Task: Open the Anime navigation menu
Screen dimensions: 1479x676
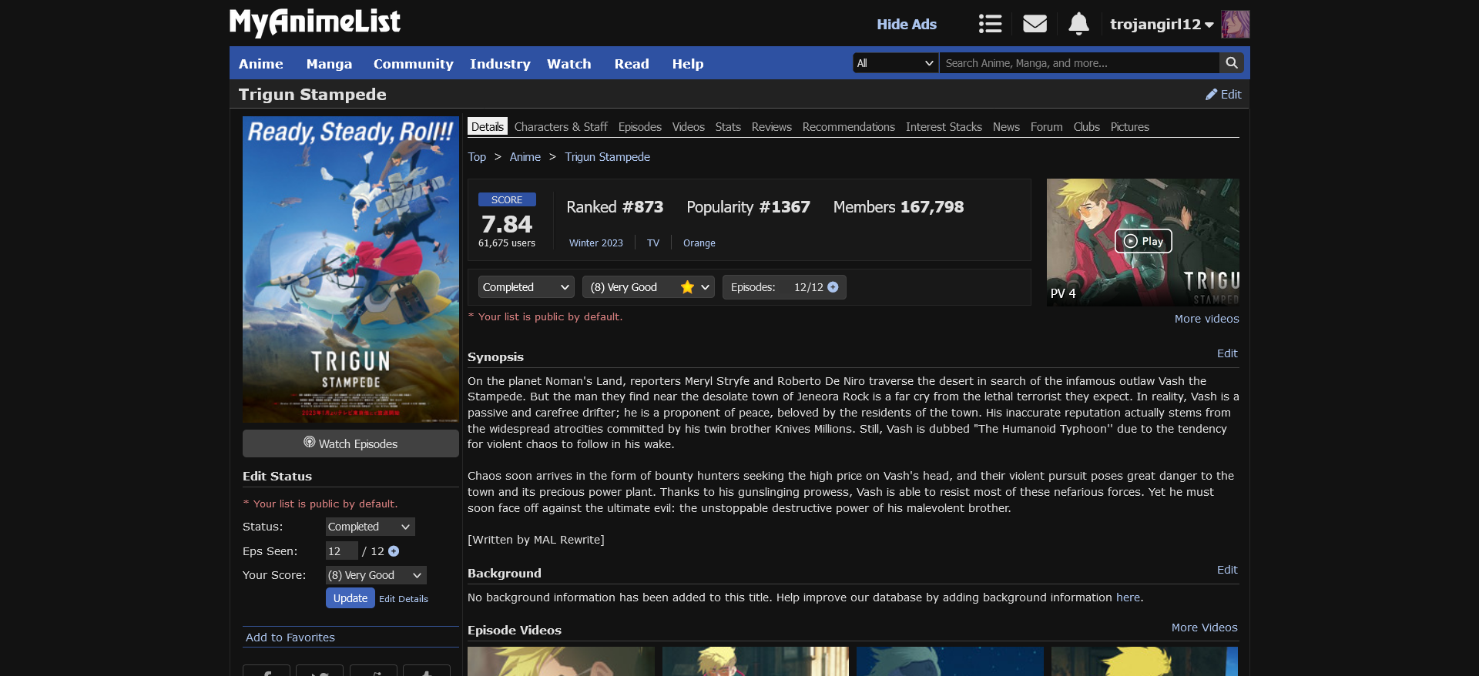Action: point(261,64)
